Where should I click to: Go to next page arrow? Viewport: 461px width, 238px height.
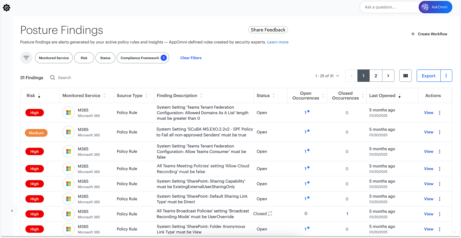point(388,76)
